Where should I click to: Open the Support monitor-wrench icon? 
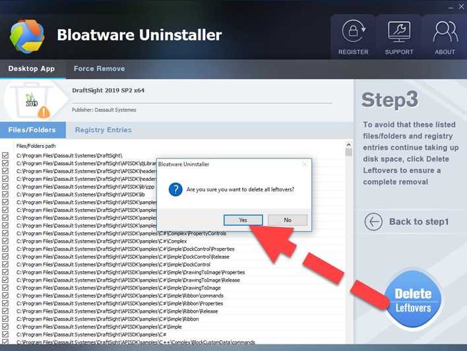coord(399,32)
